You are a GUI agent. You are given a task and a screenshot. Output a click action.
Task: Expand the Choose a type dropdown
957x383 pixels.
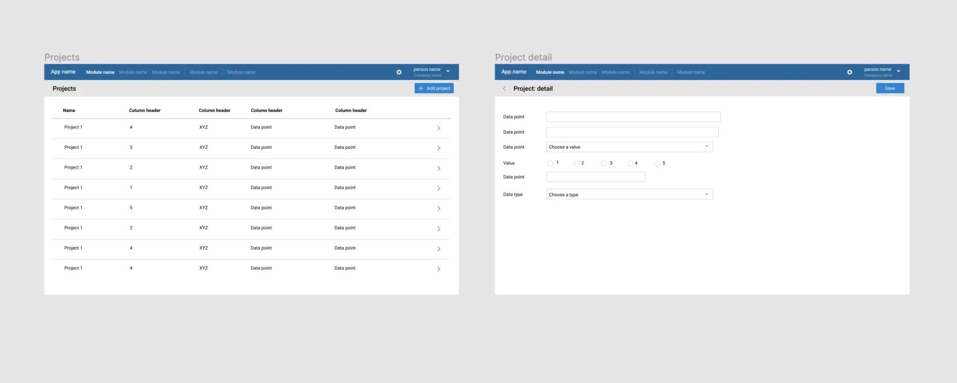pos(629,195)
